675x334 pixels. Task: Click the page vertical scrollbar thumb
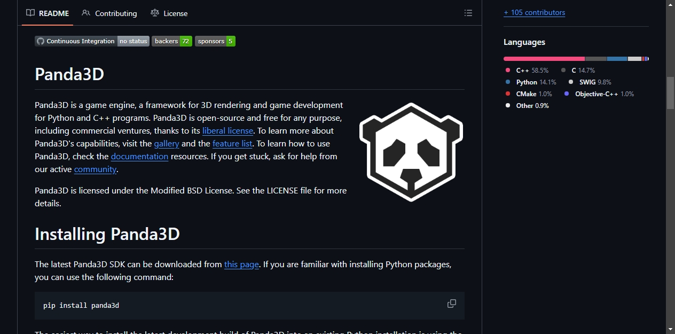tap(670, 93)
